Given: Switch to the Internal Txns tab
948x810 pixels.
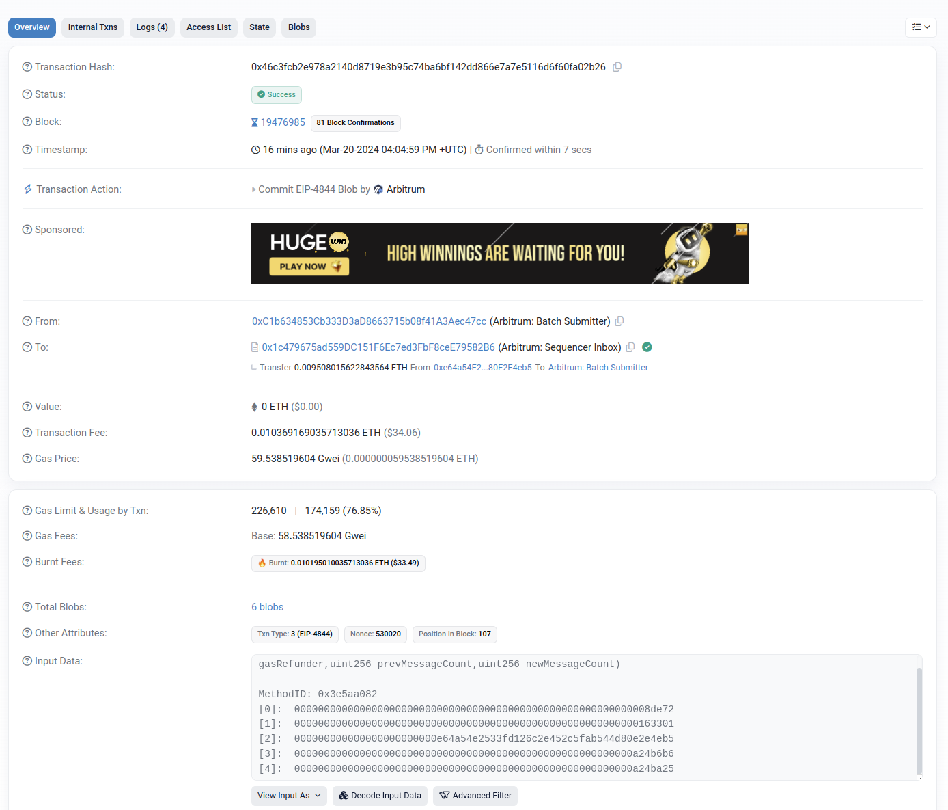Looking at the screenshot, I should pyautogui.click(x=93, y=27).
